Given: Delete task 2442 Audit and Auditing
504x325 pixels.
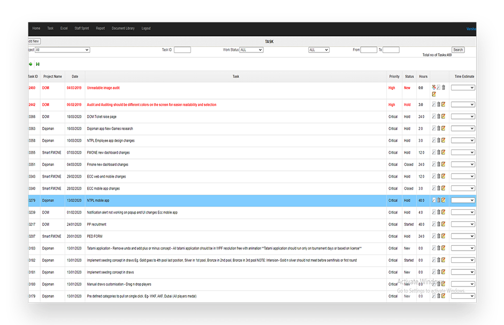Looking at the screenshot, I should (x=438, y=104).
